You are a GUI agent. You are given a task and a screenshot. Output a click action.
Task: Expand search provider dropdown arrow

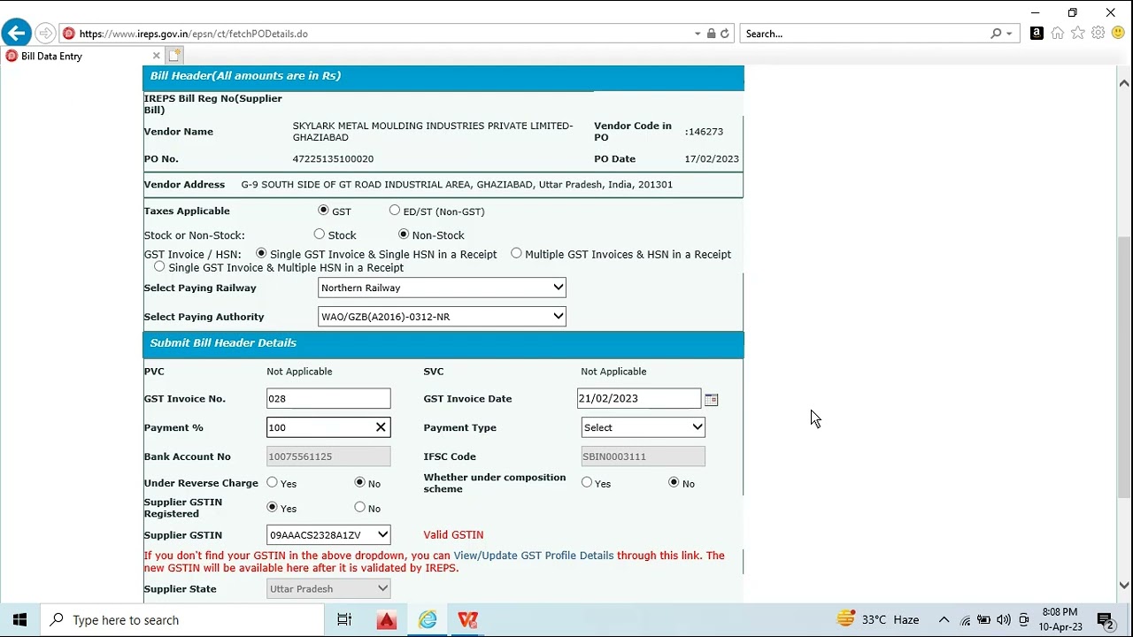tap(1009, 34)
